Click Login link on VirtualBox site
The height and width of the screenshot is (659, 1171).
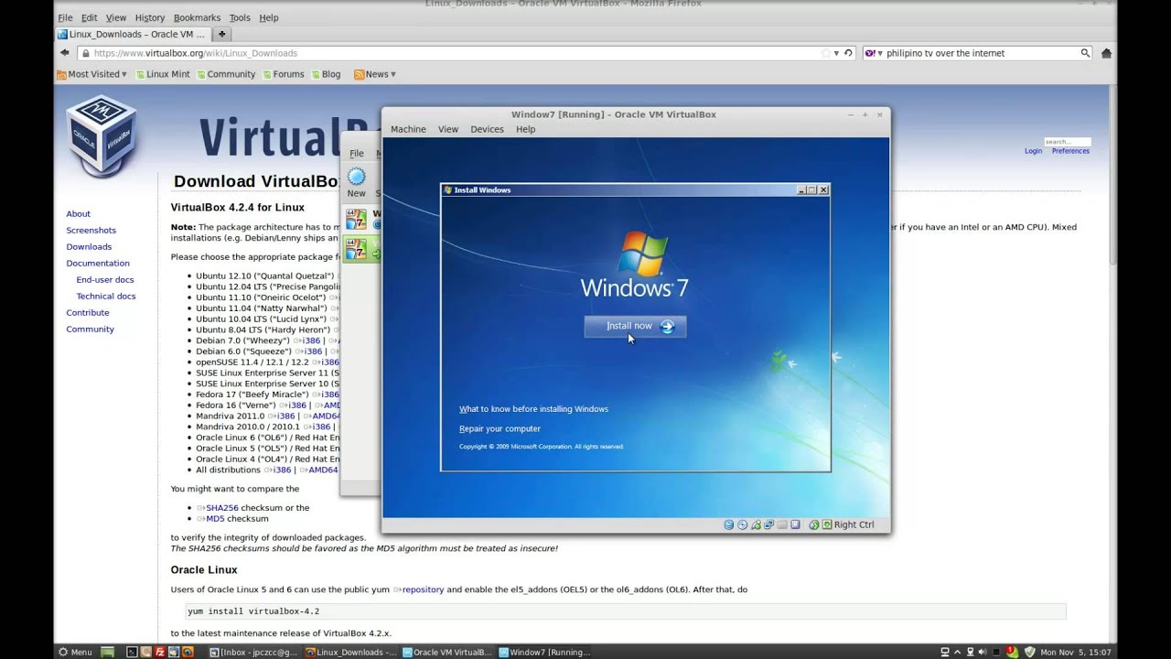[1033, 151]
